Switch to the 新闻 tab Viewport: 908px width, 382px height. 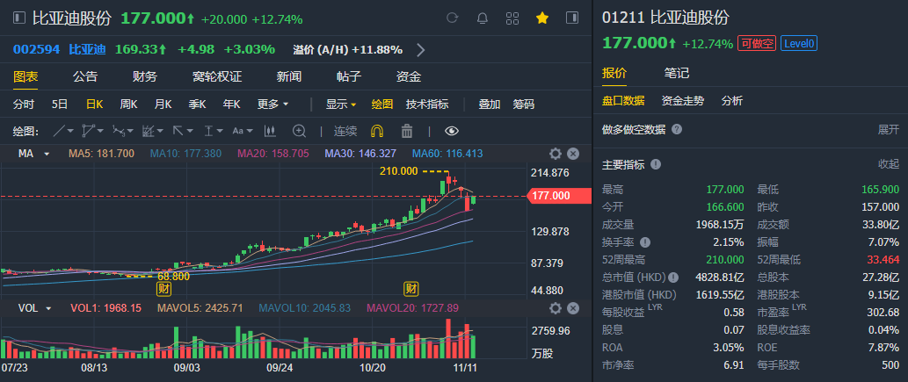pos(288,76)
